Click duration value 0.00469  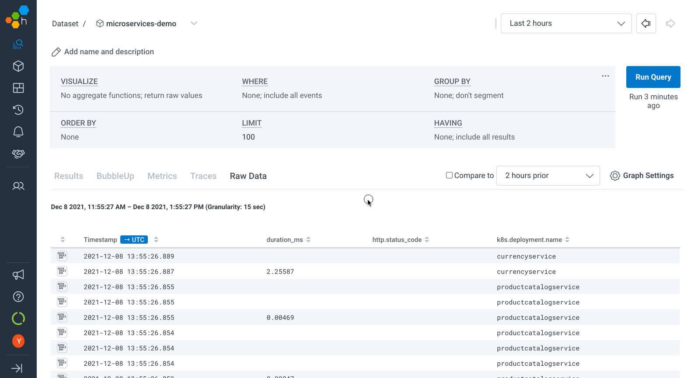280,318
